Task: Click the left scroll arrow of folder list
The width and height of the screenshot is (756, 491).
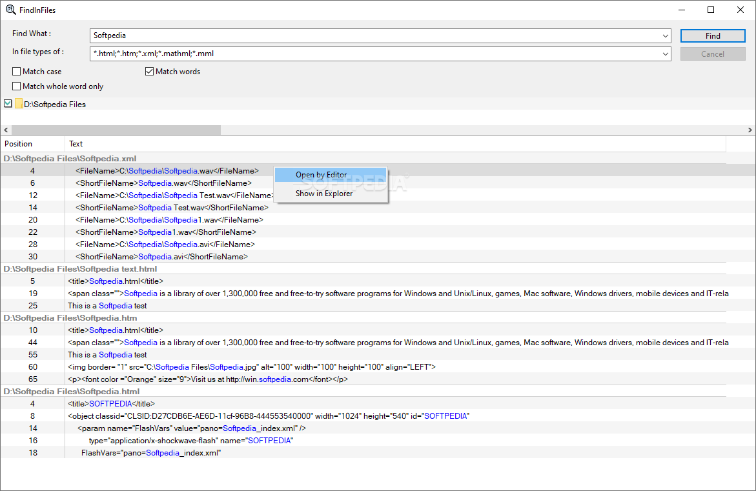Action: (x=6, y=130)
